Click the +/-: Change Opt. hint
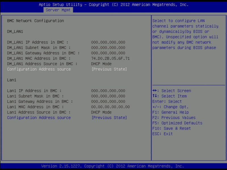The image size is (227, 170). point(171,107)
